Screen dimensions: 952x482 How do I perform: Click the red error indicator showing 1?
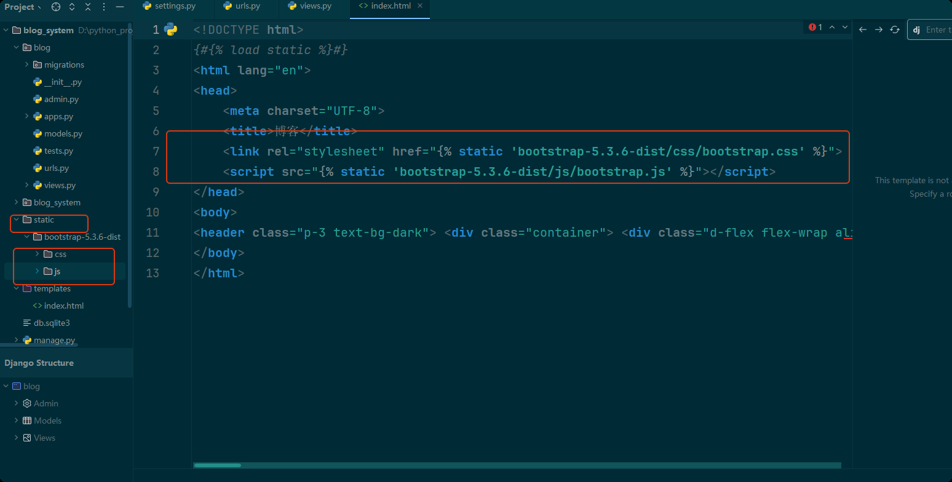point(815,27)
